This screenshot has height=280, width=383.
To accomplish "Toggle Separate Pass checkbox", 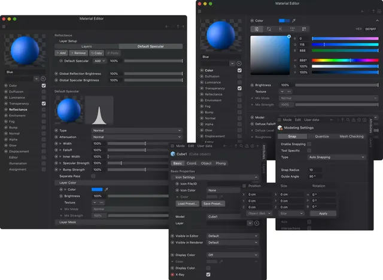I will point(93,176).
